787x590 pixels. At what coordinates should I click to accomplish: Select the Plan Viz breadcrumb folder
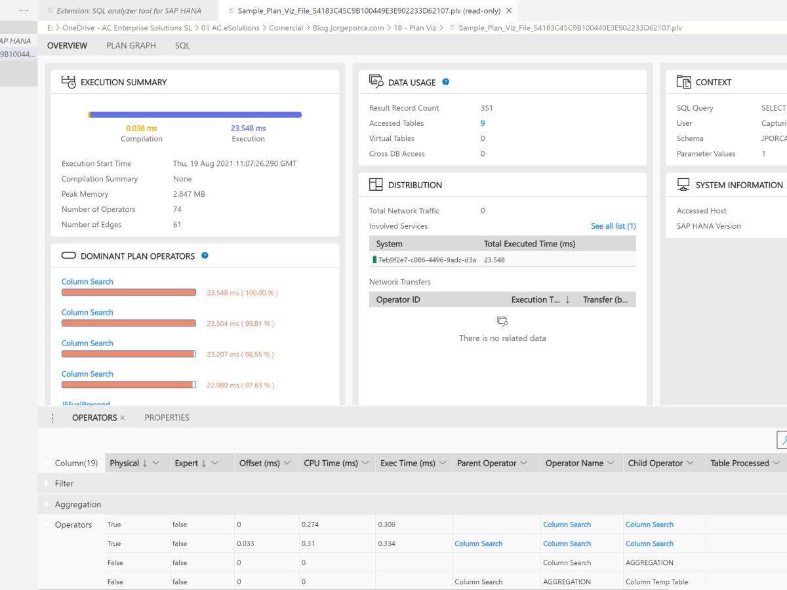[415, 28]
